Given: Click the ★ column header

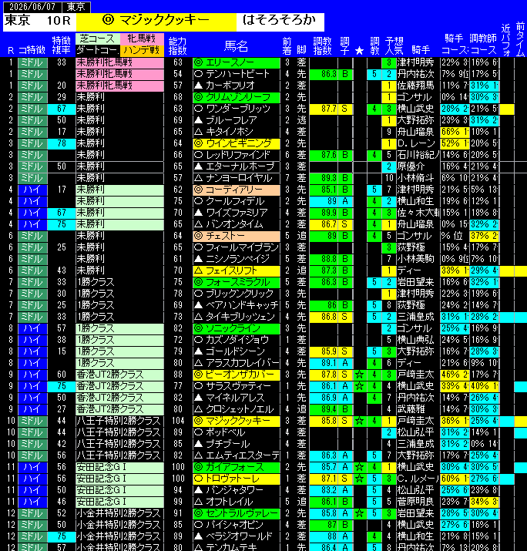Looking at the screenshot, I should [359, 51].
